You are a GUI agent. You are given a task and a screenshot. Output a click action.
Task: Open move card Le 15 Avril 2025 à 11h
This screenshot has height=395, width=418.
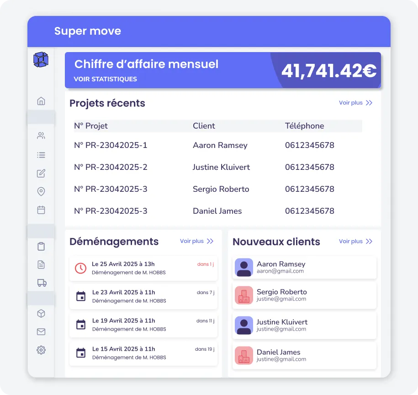tap(143, 353)
